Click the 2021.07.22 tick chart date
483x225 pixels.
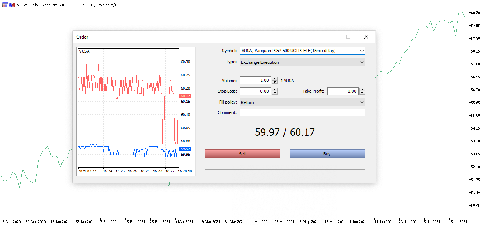88,171
